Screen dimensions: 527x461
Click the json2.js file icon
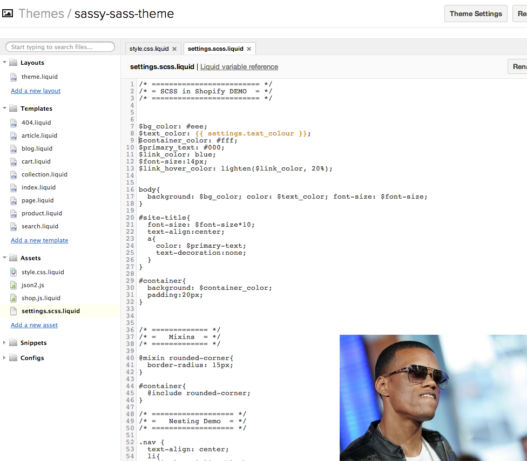(x=14, y=285)
